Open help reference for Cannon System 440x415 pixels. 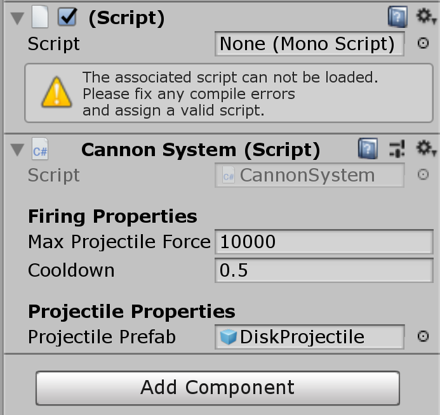point(368,150)
